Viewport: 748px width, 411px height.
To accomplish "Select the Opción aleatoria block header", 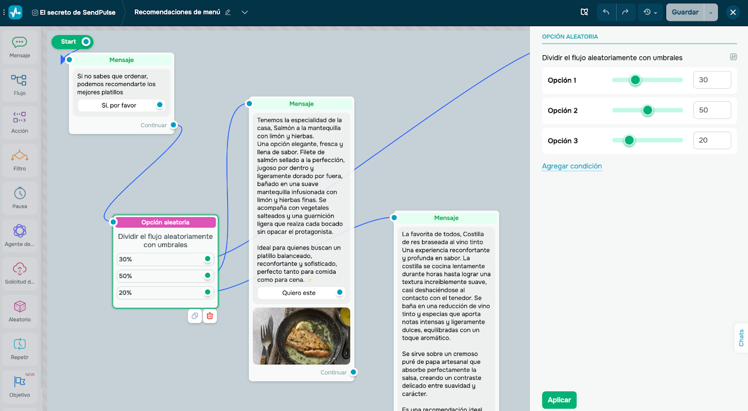I will tap(165, 222).
